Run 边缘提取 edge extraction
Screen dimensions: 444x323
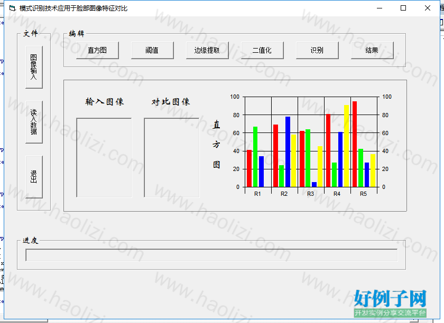(207, 50)
